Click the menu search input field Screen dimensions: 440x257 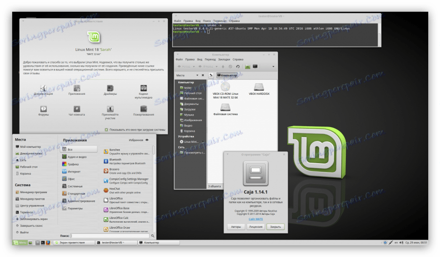click(x=110, y=236)
